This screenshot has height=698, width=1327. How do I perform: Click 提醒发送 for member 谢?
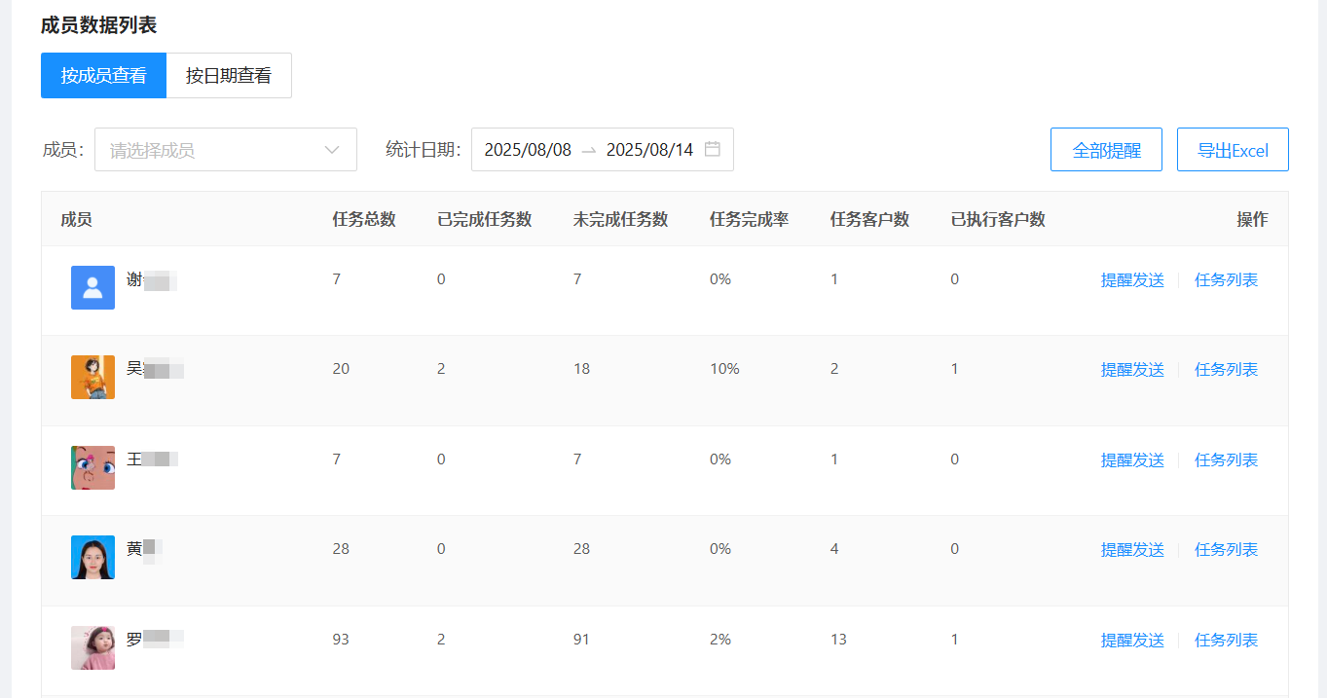point(1132,280)
